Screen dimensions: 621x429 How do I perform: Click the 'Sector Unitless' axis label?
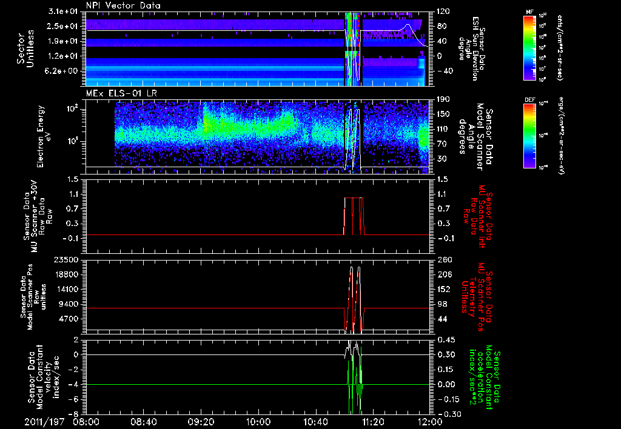(x=25, y=48)
